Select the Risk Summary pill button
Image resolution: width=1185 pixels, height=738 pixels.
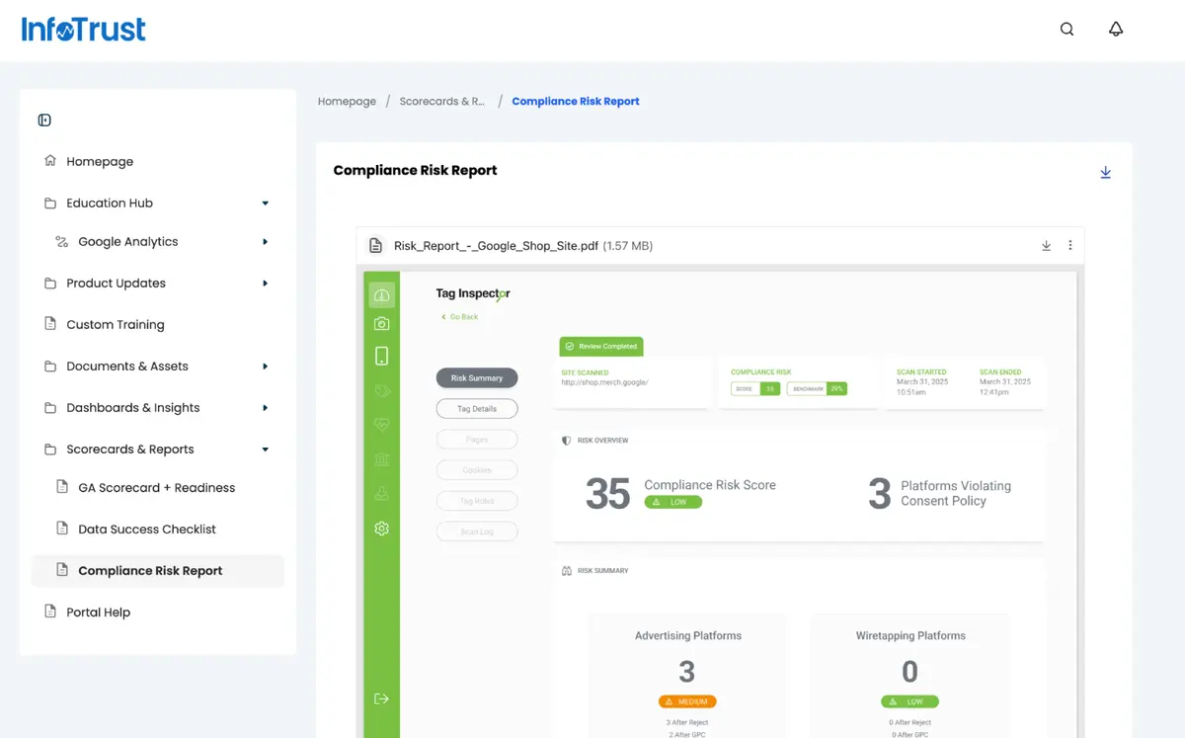tap(477, 378)
